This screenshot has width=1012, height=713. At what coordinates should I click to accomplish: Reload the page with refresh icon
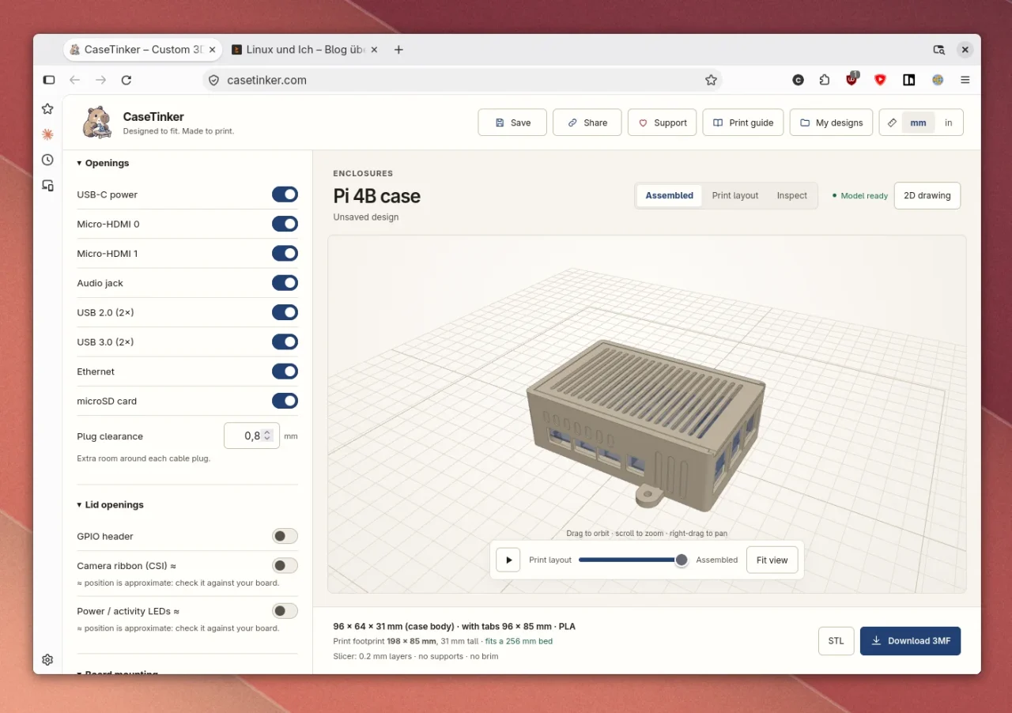pyautogui.click(x=126, y=80)
